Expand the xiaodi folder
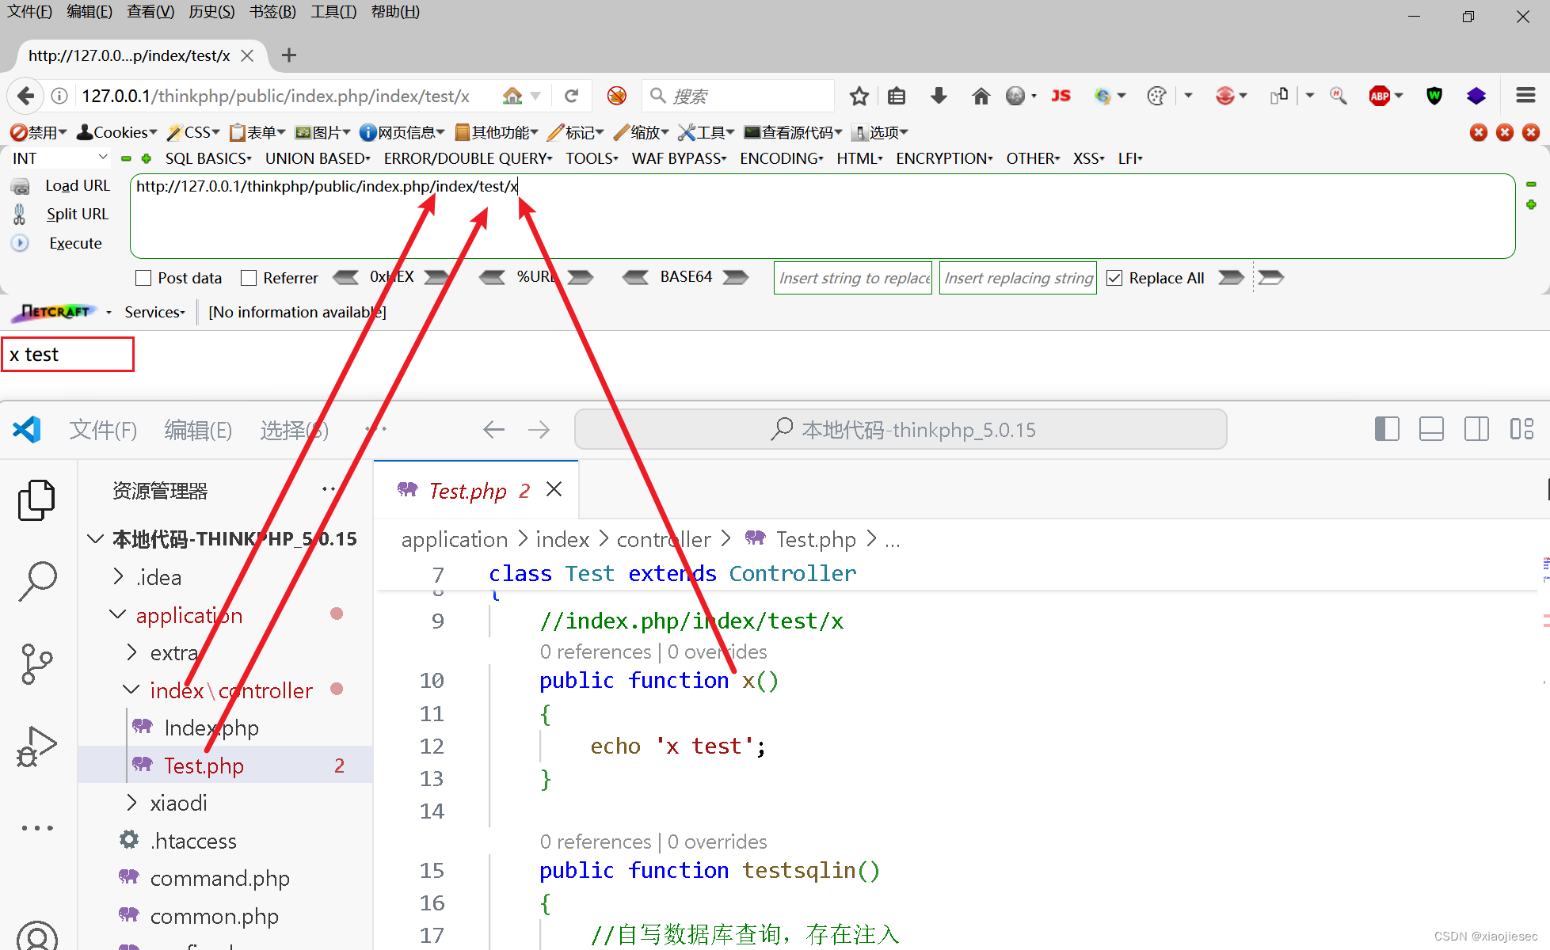This screenshot has height=950, width=1550. coord(178,803)
